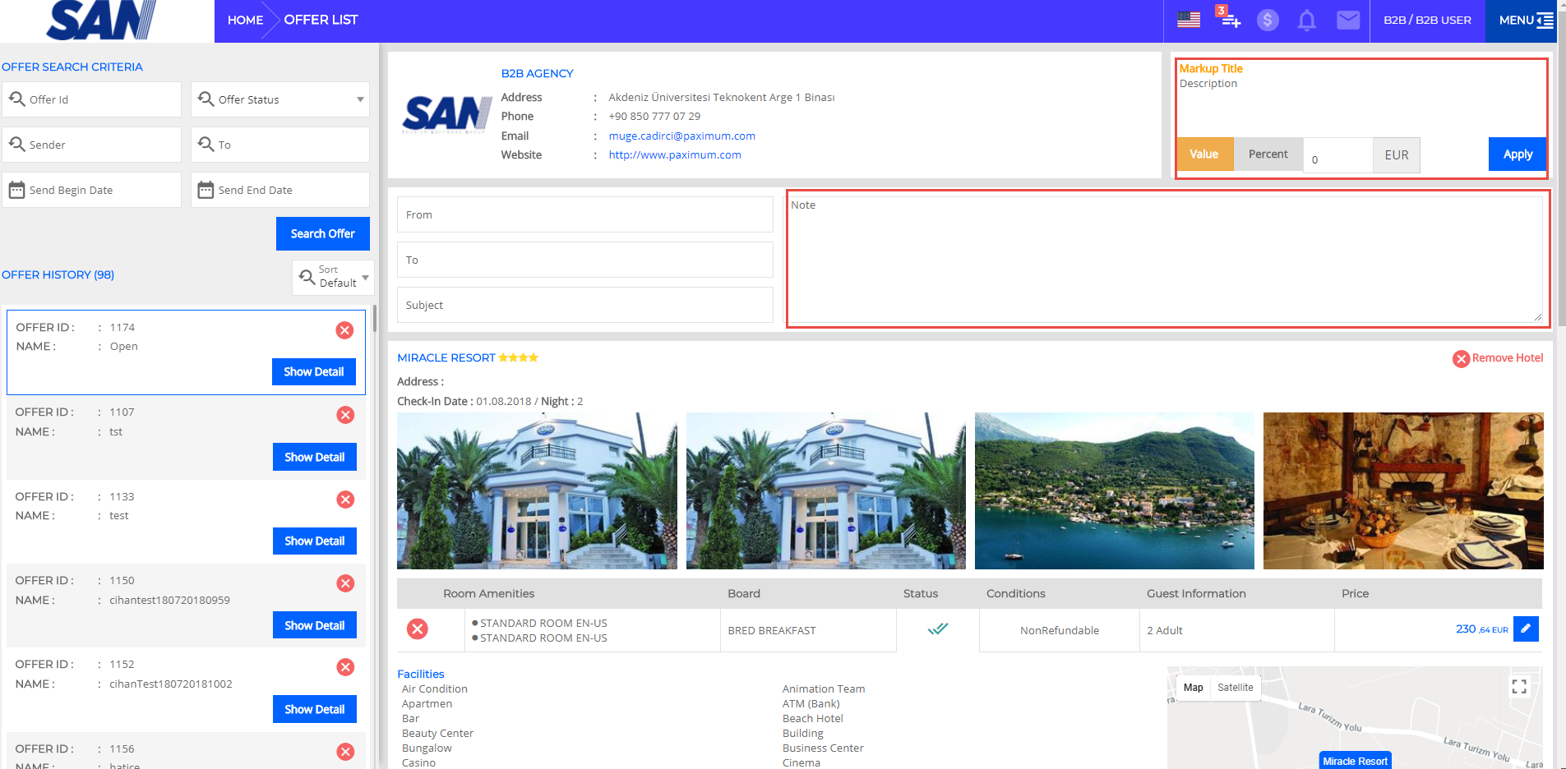Viewport: 1566px width, 769px height.
Task: Switch map to Satellite view
Action: [1235, 688]
